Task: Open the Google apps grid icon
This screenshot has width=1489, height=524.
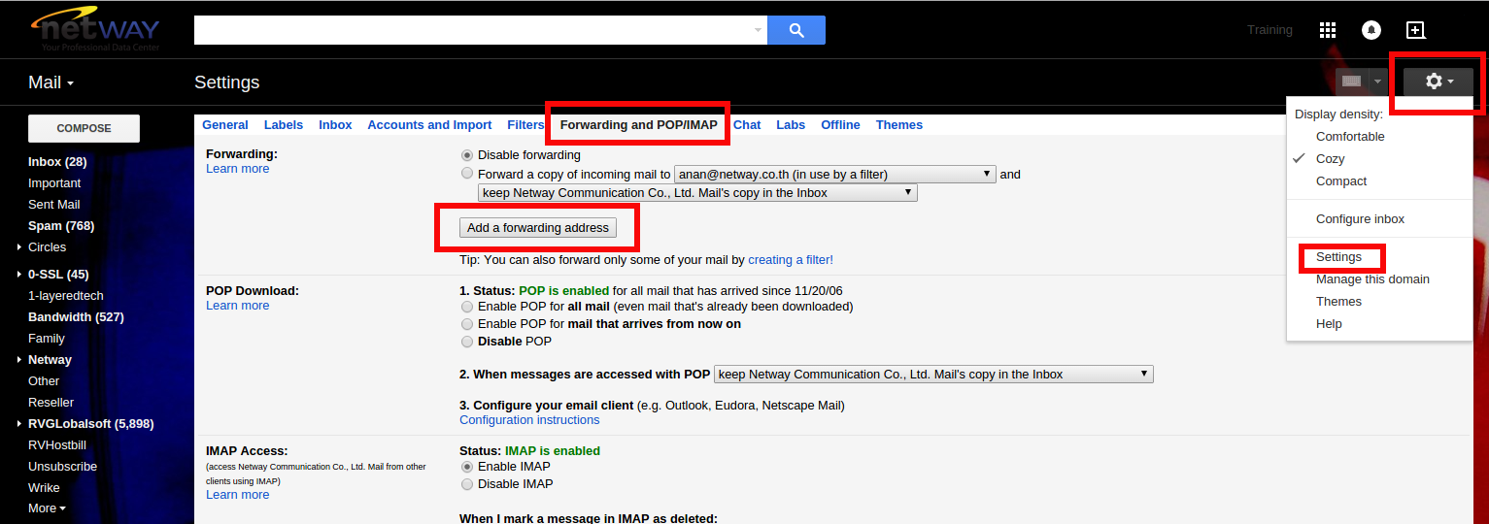Action: point(1328,30)
